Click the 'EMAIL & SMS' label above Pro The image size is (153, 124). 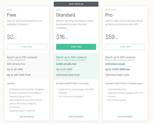point(111,10)
